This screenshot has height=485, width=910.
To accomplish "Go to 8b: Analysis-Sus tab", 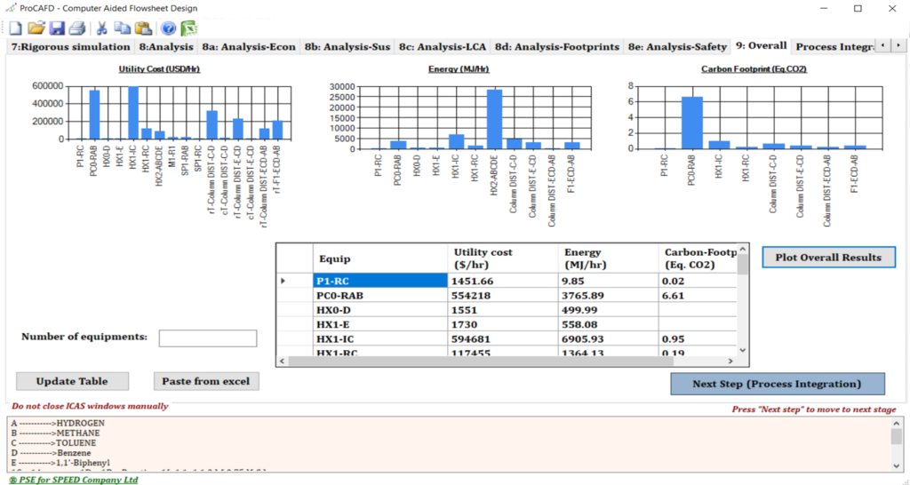I will pyautogui.click(x=347, y=47).
